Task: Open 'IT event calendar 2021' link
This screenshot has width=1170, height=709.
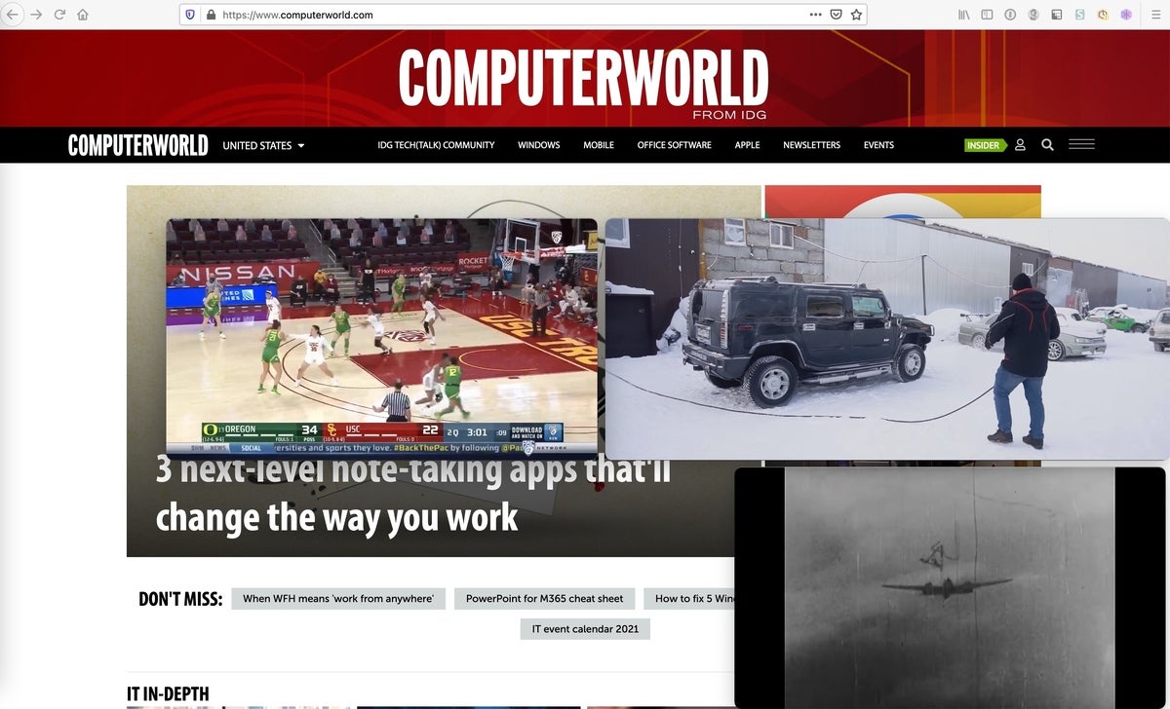Action: (x=585, y=629)
